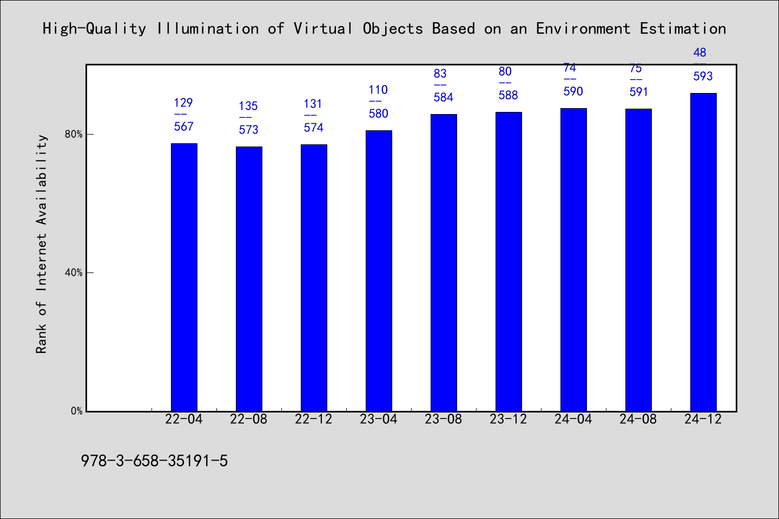This screenshot has height=519, width=779.
Task: Click the 23-04 axis label
Action: 379,420
